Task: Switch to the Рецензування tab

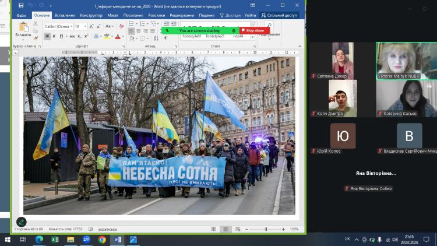Action: pos(182,15)
